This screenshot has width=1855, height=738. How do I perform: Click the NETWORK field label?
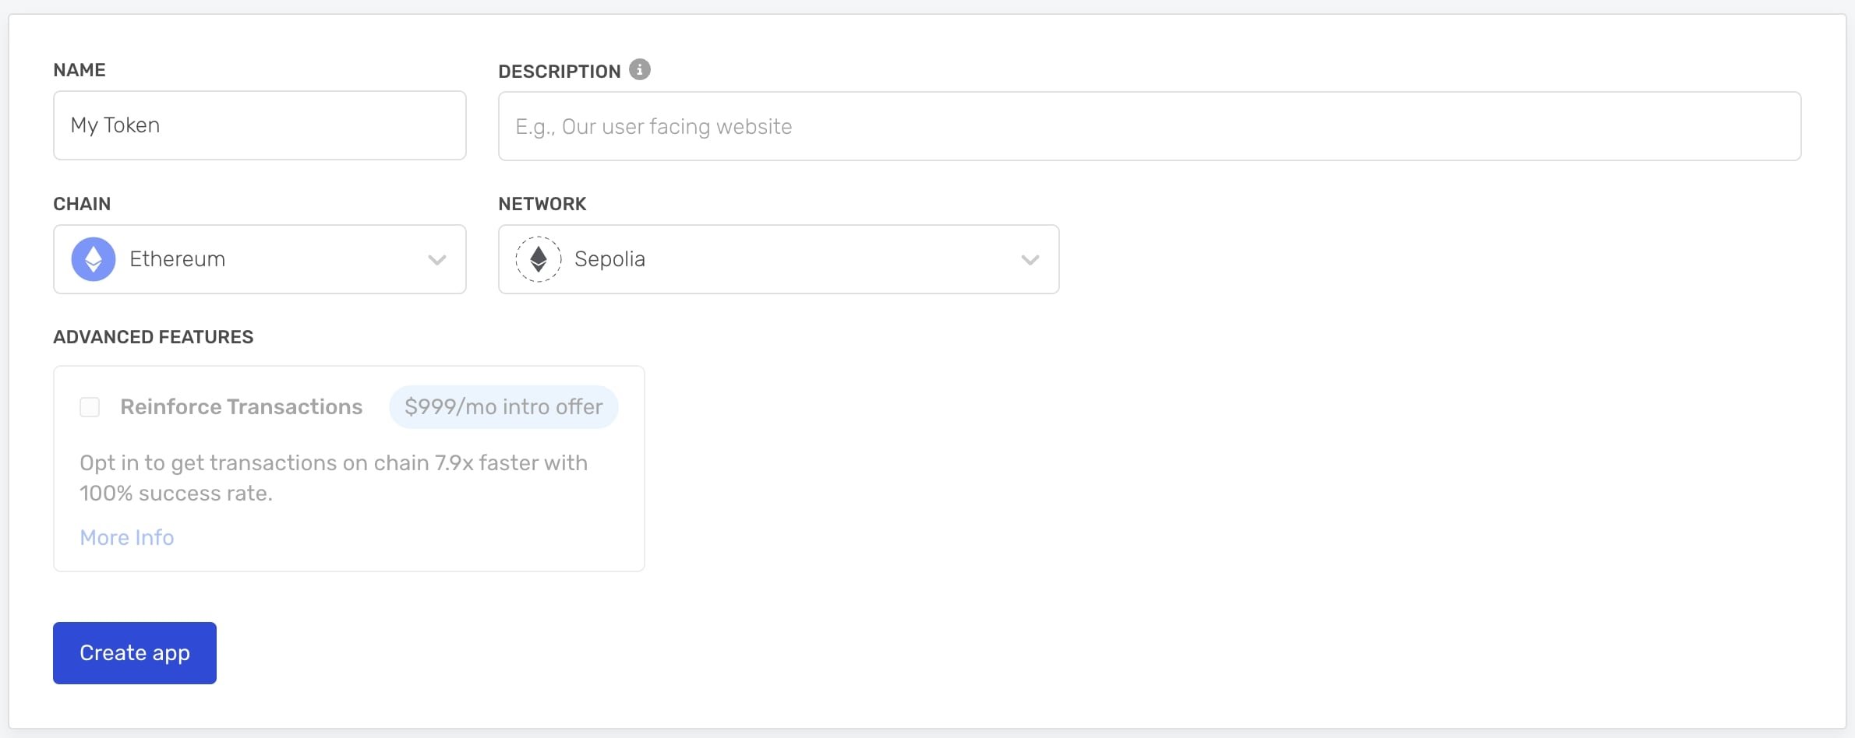[x=542, y=204]
